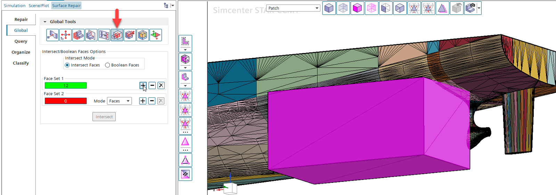Click the open-face blue cube icon
This screenshot has width=556, height=195.
400,8
